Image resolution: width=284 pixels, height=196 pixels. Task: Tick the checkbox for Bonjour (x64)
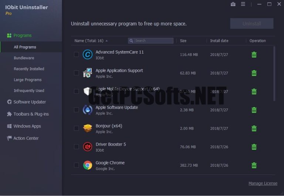click(77, 128)
